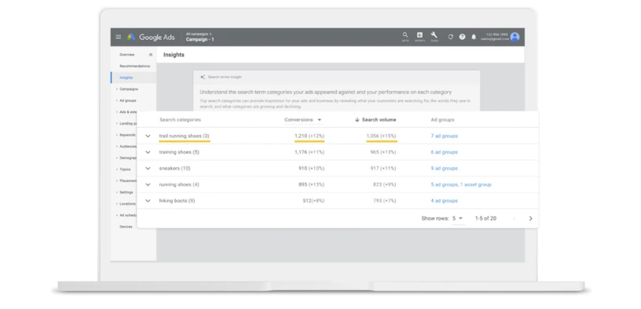Sort by Search volume column

click(x=375, y=119)
